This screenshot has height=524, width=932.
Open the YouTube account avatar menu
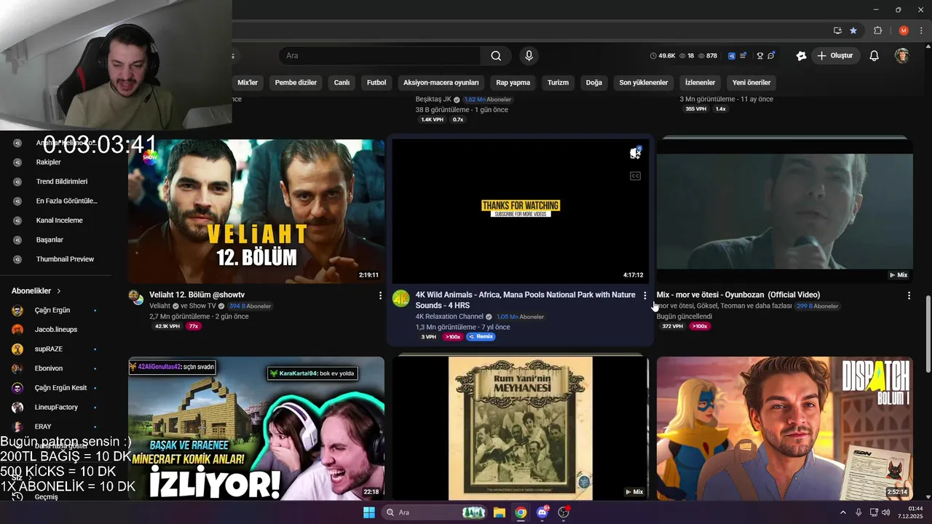pyautogui.click(x=901, y=56)
